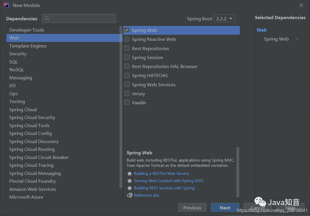Open Spring Cloud Security category

coord(63,118)
